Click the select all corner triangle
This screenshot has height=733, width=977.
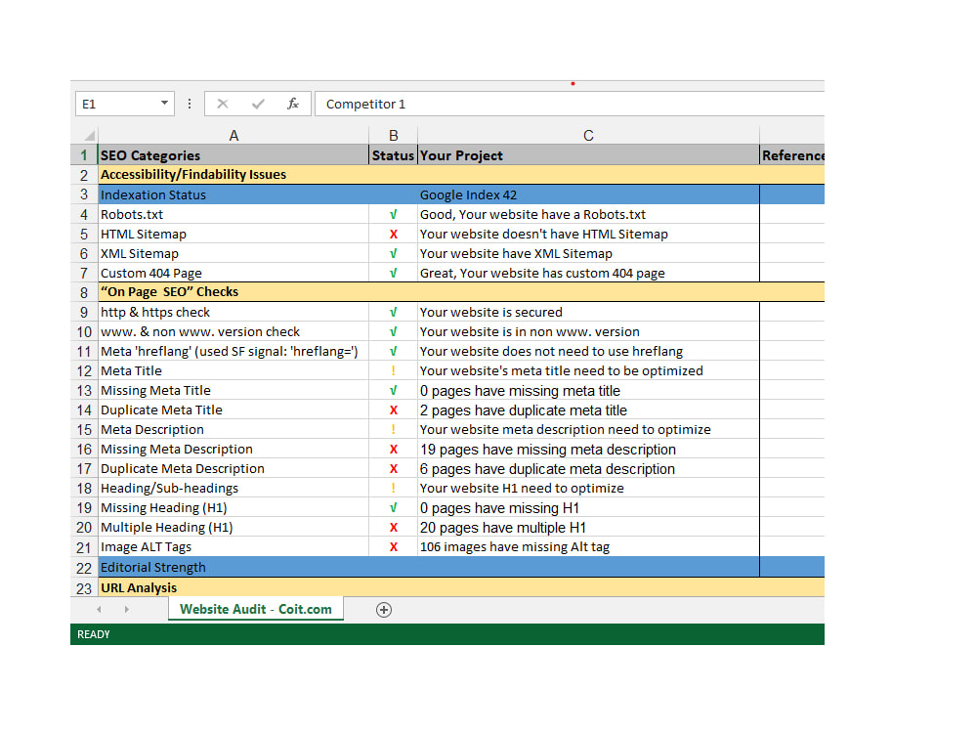coord(89,135)
